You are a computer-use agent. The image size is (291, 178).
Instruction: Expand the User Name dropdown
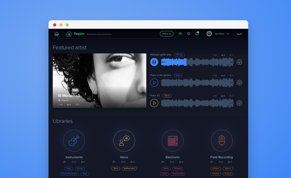point(228,34)
